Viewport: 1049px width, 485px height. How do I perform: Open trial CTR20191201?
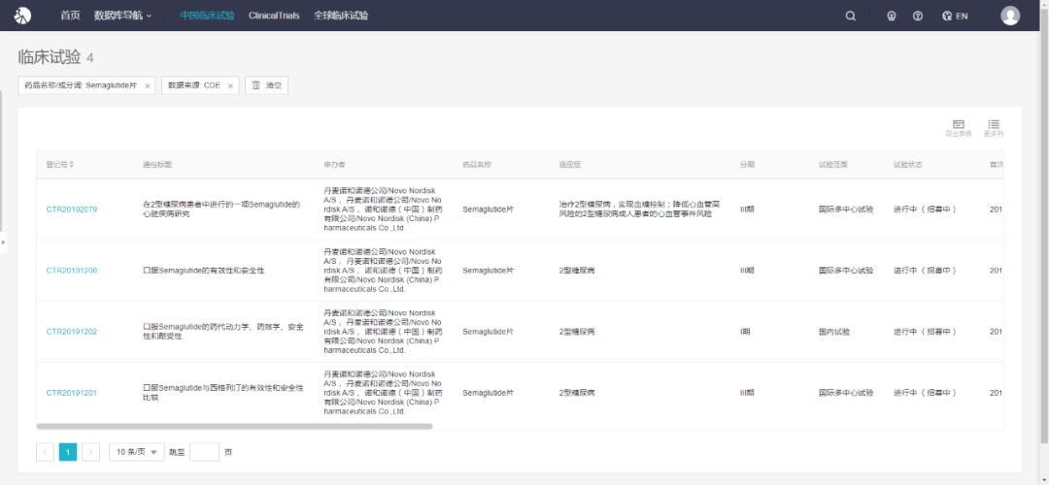point(72,393)
